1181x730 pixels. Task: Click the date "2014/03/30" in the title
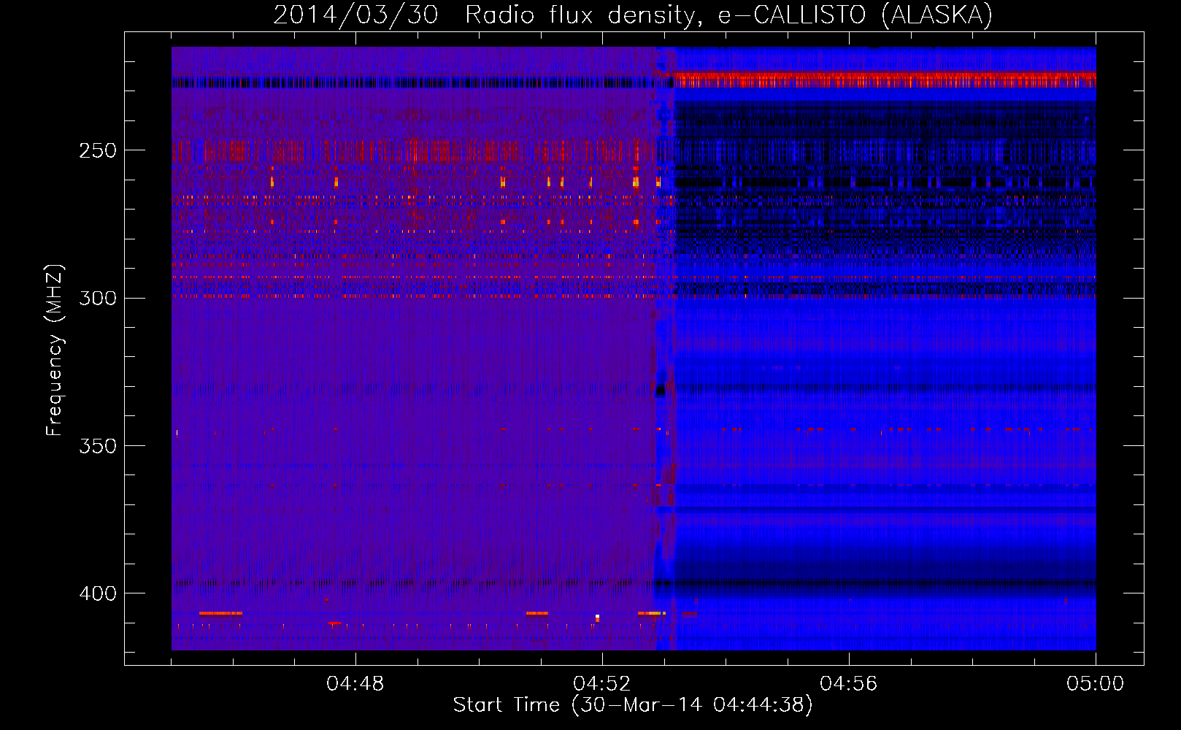point(355,15)
